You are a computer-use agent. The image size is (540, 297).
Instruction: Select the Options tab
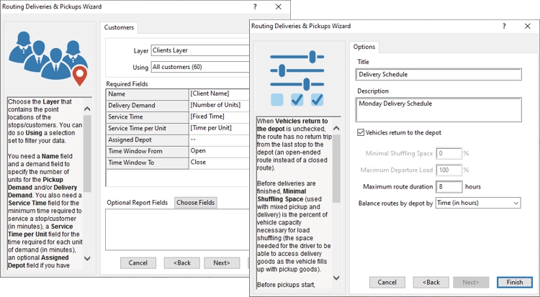tap(364, 47)
